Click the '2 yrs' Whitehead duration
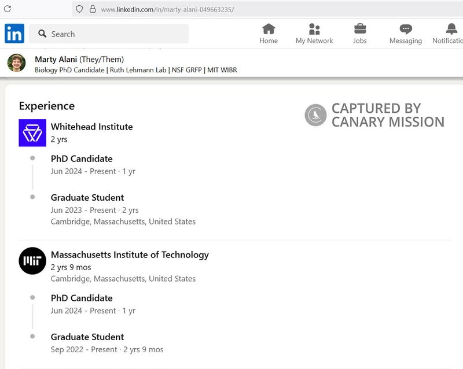Viewport: 463px width, 369px height. click(59, 139)
